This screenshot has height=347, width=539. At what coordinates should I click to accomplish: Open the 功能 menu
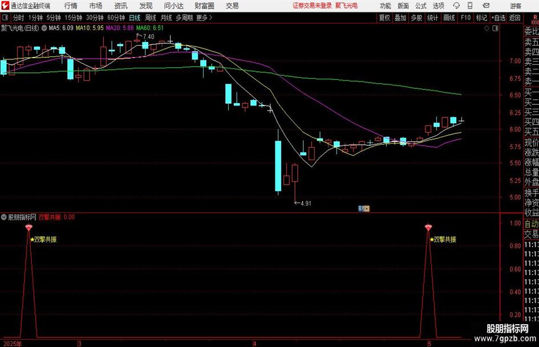tap(386, 6)
